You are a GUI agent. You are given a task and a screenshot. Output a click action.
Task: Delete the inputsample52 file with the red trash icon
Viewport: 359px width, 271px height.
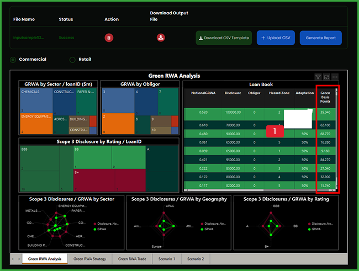[x=109, y=38]
